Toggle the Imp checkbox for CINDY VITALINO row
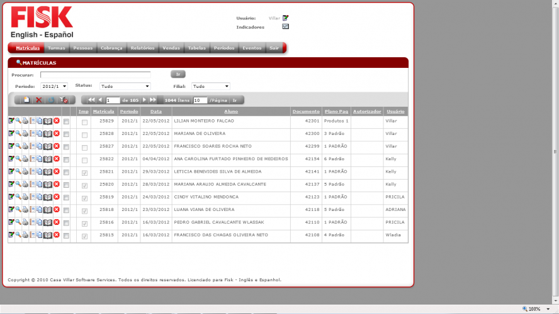Screen dimensions: 559x314 [84, 198]
